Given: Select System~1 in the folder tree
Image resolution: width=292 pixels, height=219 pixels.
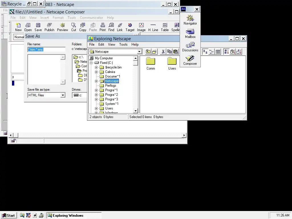Looking at the screenshot, I should (x=112, y=104).
